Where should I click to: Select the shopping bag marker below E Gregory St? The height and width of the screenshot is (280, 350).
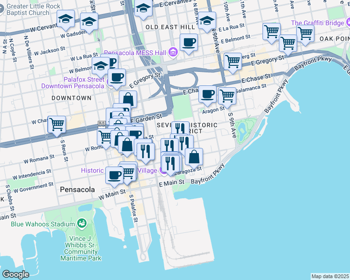coord(128,98)
